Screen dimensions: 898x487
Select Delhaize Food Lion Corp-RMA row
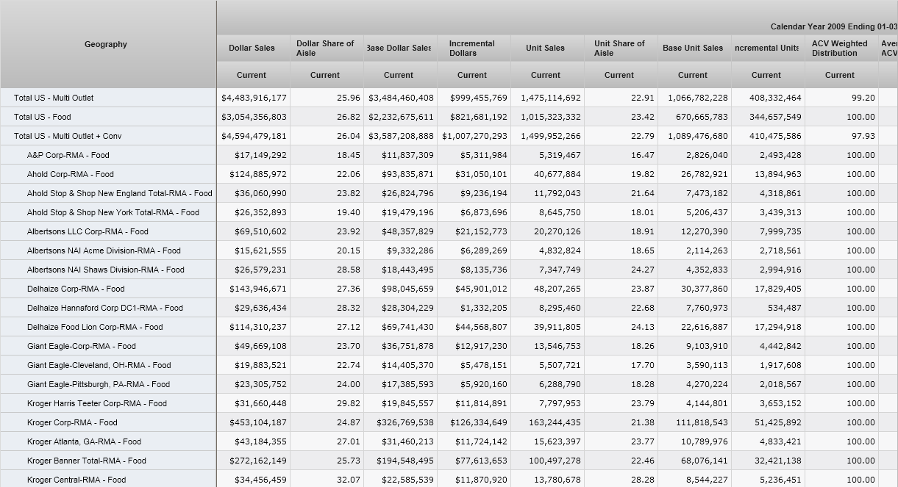95,327
